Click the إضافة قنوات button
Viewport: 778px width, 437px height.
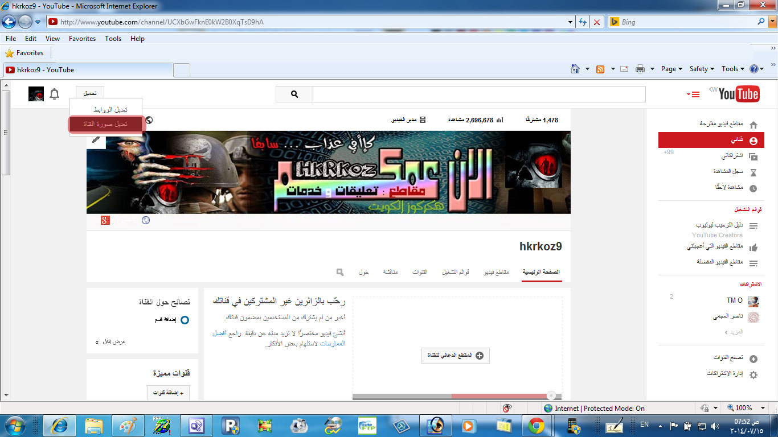[x=169, y=393]
